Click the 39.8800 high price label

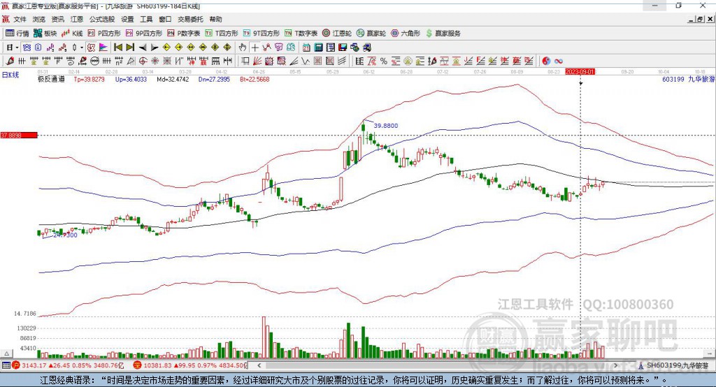coord(386,126)
